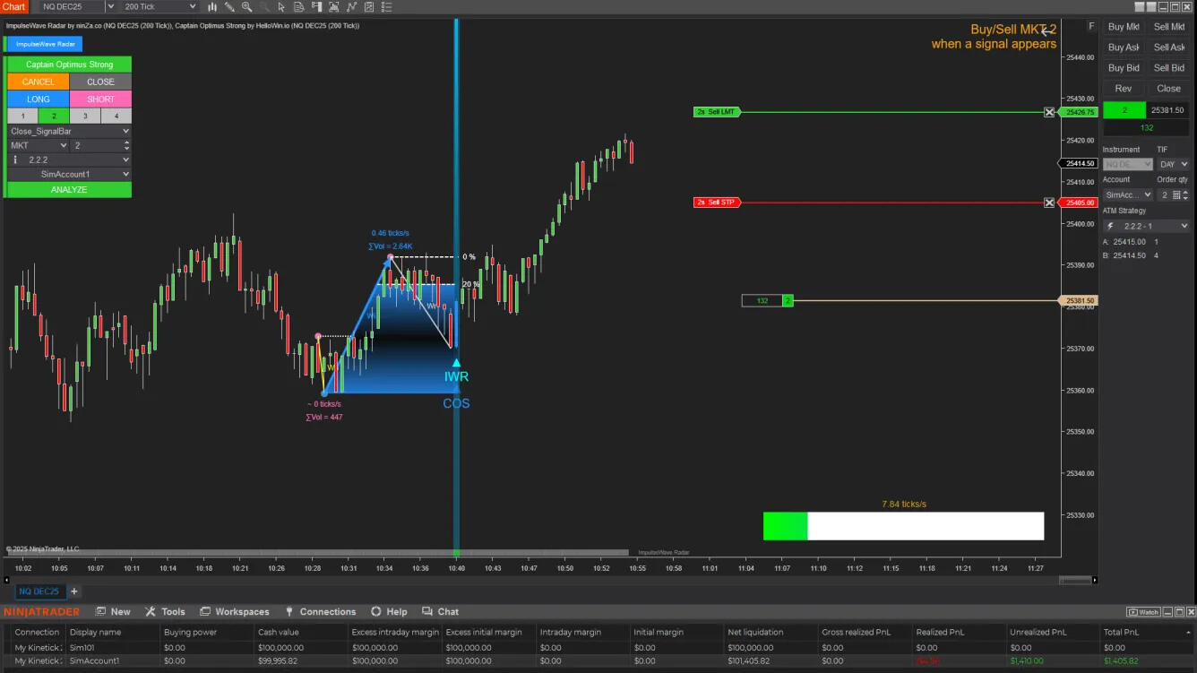Open the order quantity calculator icon

1176,195
